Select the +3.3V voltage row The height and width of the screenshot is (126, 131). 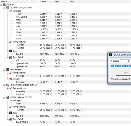point(73,14)
